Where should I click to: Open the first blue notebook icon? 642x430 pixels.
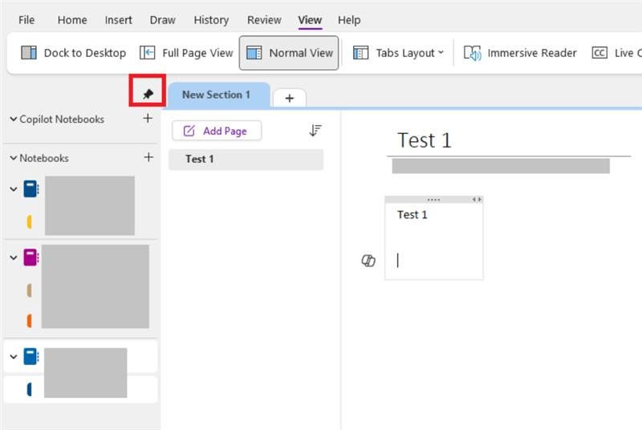31,189
